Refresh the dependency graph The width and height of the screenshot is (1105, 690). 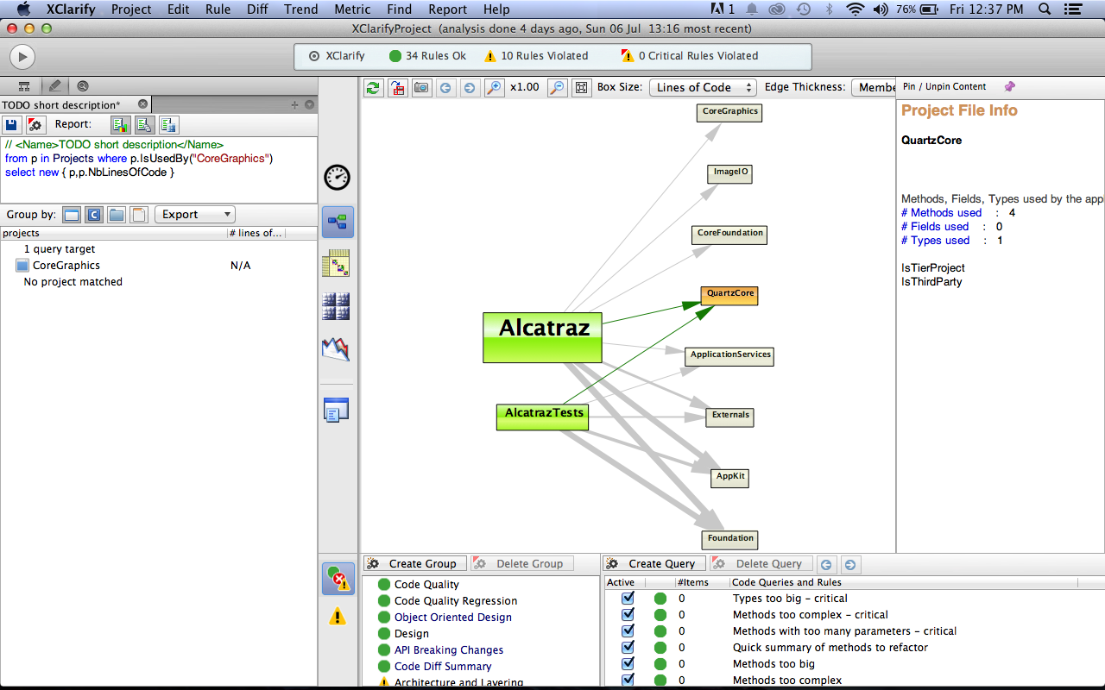(x=373, y=87)
